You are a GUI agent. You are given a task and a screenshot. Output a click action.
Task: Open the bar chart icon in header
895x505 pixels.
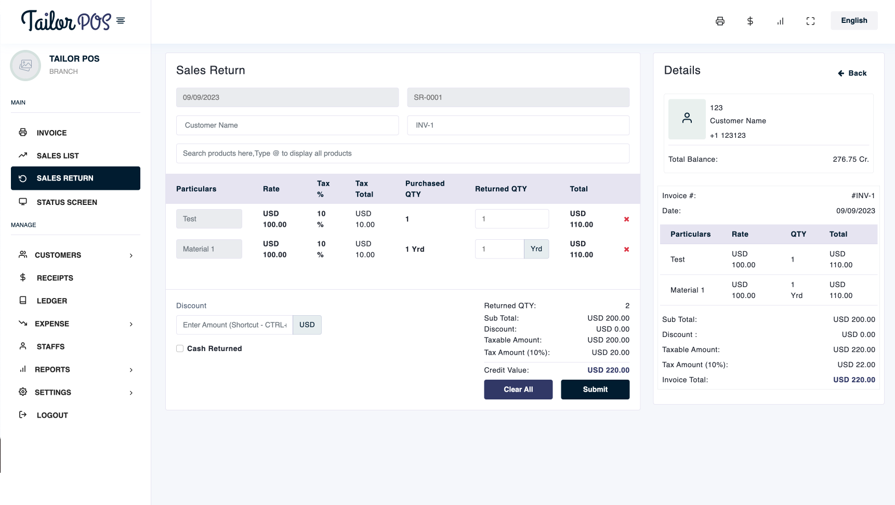780,21
